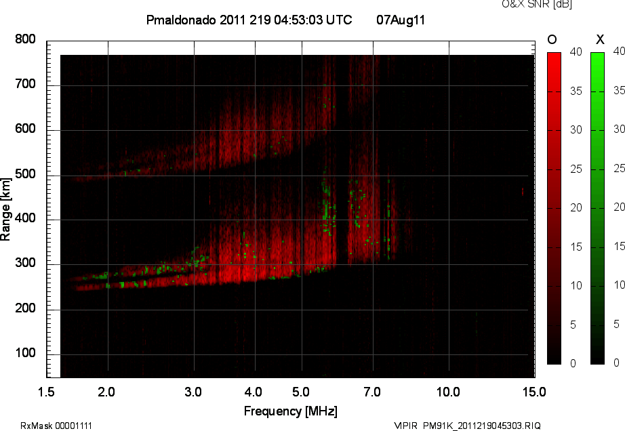625x431 pixels.
Task: Click the 4.0 MHz frequency tick label
Action: click(253, 392)
